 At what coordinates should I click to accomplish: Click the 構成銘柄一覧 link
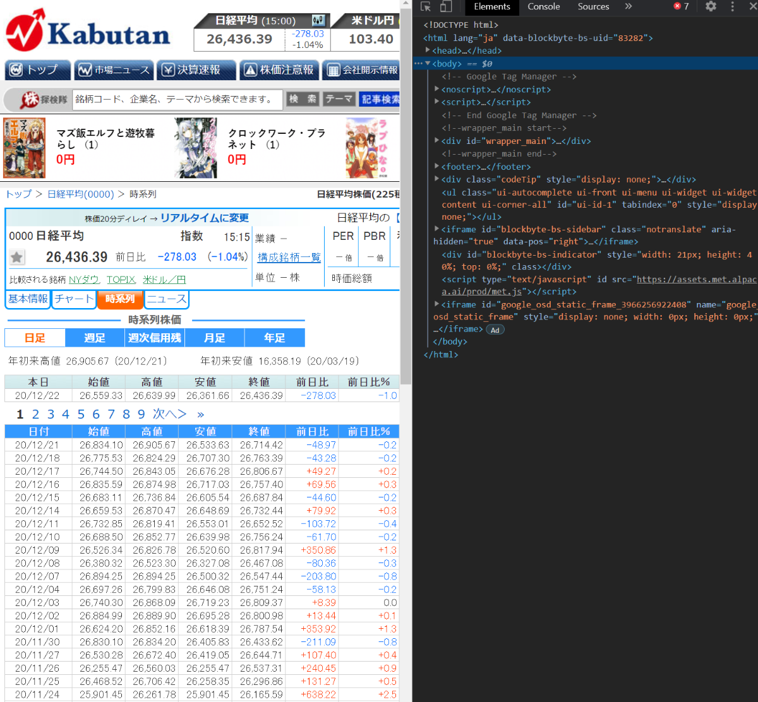[x=289, y=257]
